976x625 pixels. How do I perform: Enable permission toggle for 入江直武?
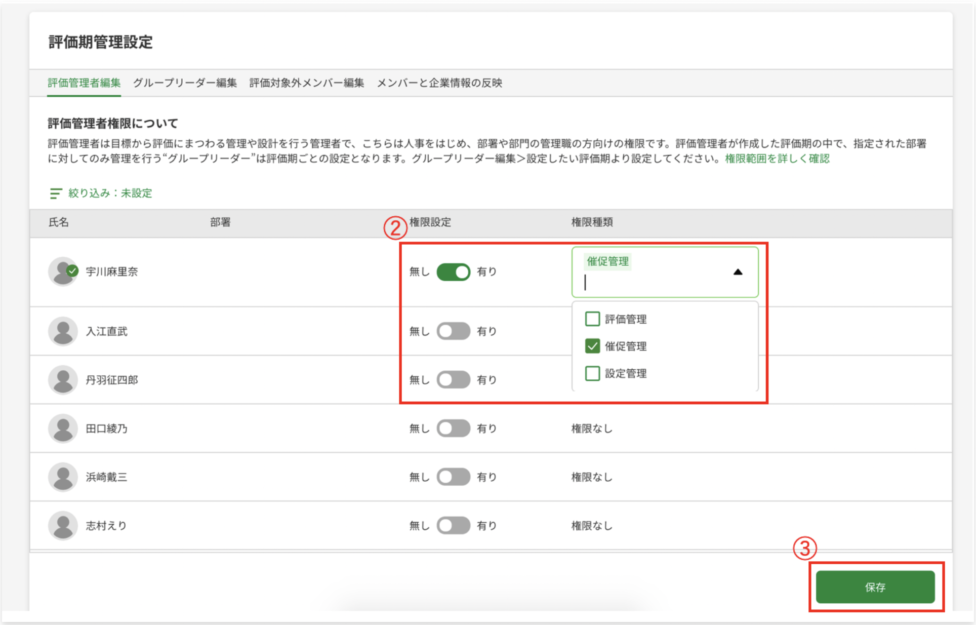(x=453, y=331)
